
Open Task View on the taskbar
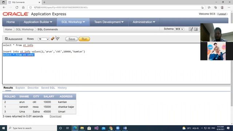67,128
